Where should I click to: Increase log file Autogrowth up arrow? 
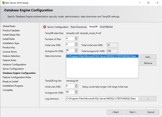[76, 91]
